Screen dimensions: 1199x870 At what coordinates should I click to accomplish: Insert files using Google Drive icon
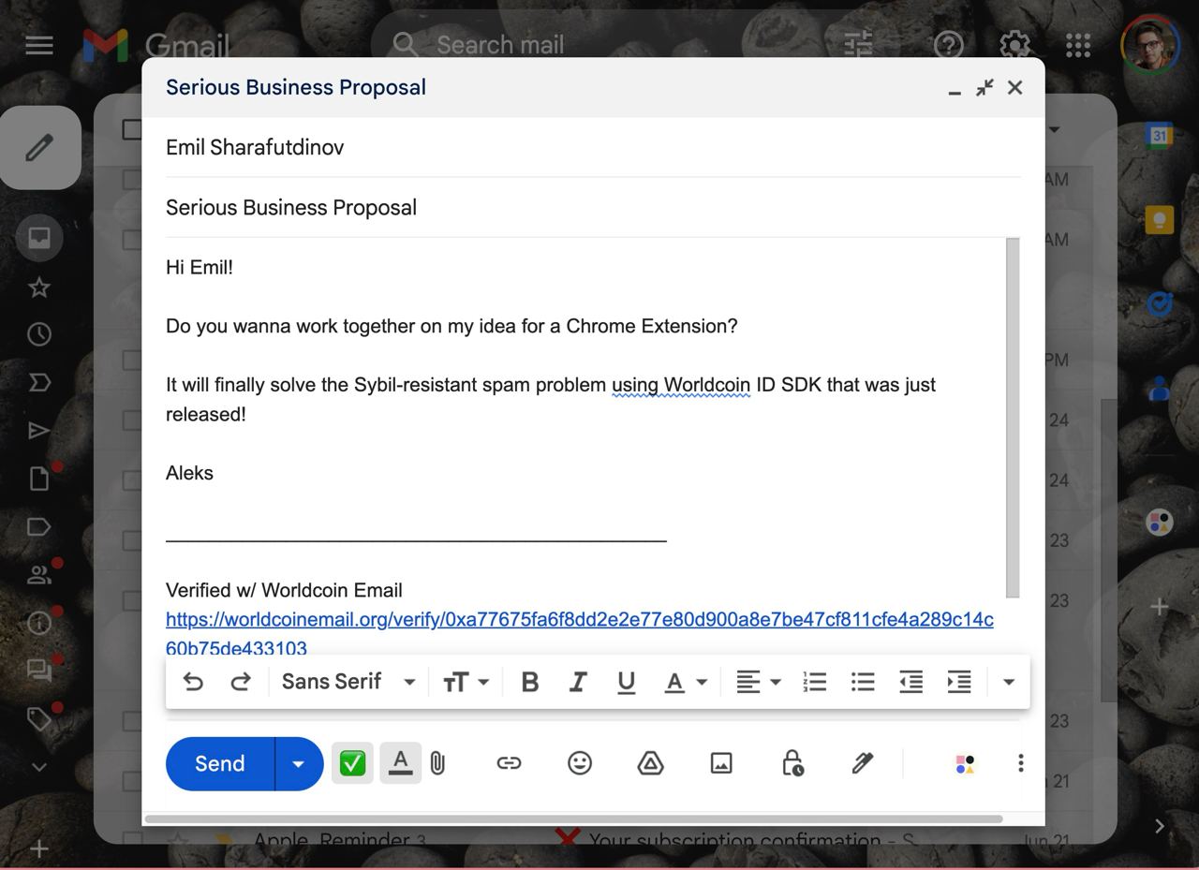pos(650,763)
